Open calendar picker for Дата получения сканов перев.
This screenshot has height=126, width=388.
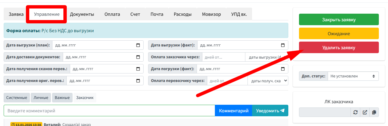tap(138, 69)
